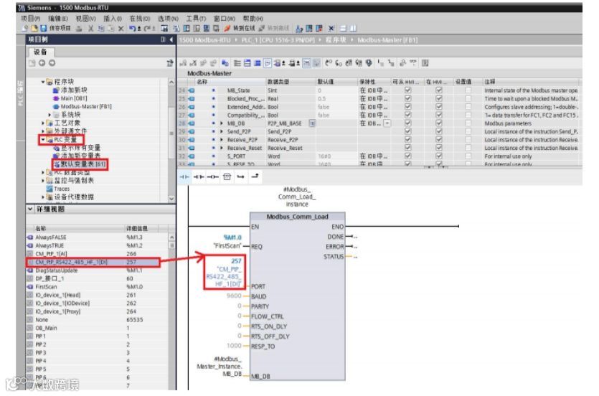Click the Print icon in main toolbar
The image size is (599, 396).
tap(79, 28)
